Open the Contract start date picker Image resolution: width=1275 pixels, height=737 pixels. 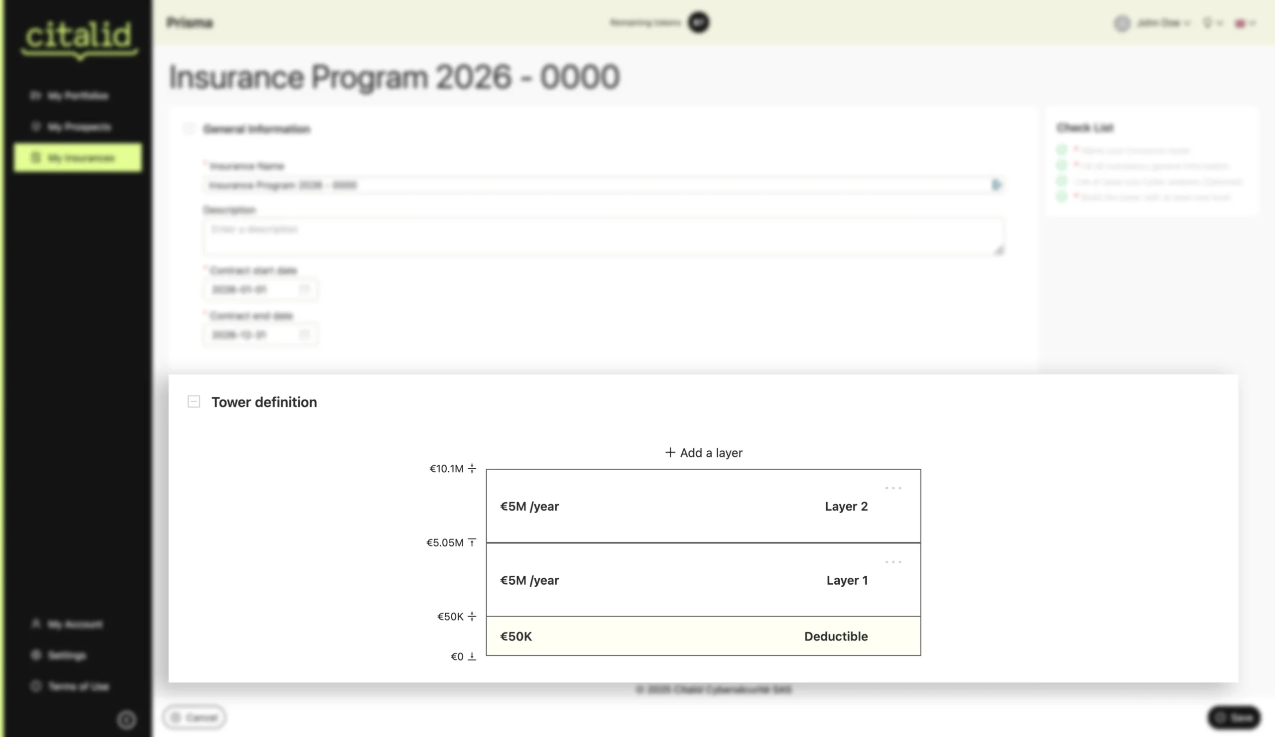[x=260, y=289]
